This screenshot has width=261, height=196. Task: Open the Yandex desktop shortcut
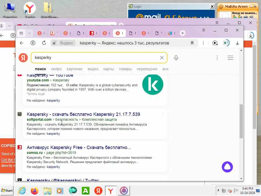tap(30, 10)
